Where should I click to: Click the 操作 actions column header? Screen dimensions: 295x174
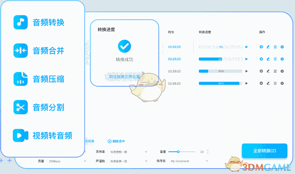click(x=262, y=32)
